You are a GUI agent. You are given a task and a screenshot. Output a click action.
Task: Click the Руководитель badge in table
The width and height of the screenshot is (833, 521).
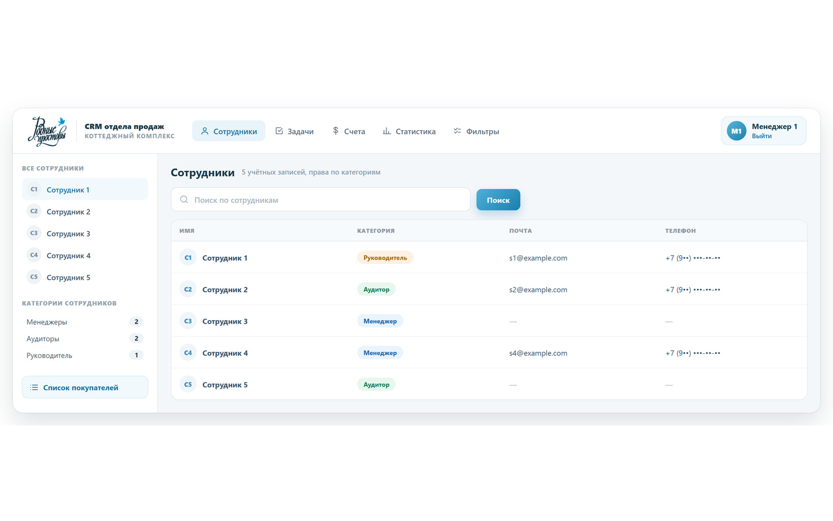(385, 258)
